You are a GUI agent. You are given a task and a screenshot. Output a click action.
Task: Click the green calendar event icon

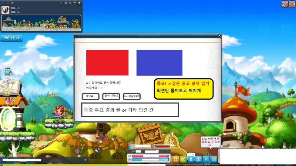click(183, 159)
